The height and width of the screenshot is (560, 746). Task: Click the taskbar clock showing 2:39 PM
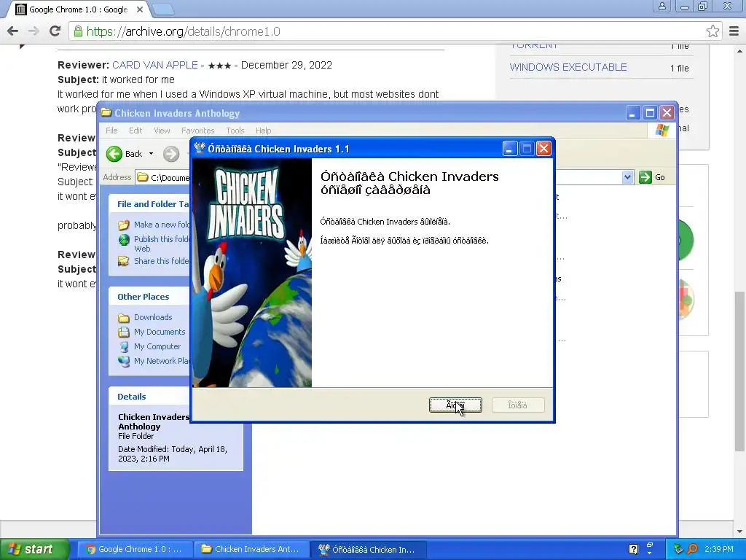(x=718, y=549)
